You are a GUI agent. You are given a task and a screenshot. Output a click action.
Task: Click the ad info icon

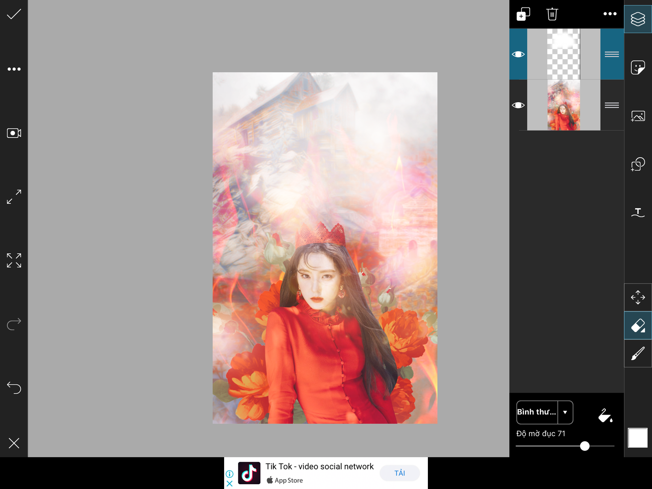[230, 474]
